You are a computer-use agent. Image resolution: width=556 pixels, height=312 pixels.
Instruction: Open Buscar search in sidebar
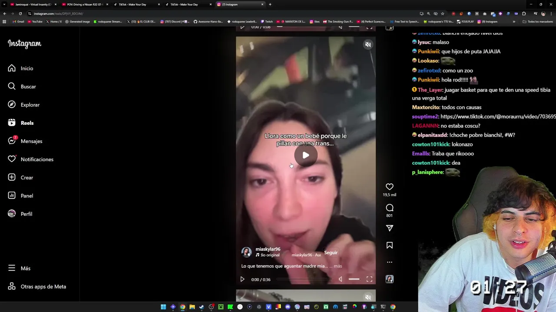tap(22, 87)
